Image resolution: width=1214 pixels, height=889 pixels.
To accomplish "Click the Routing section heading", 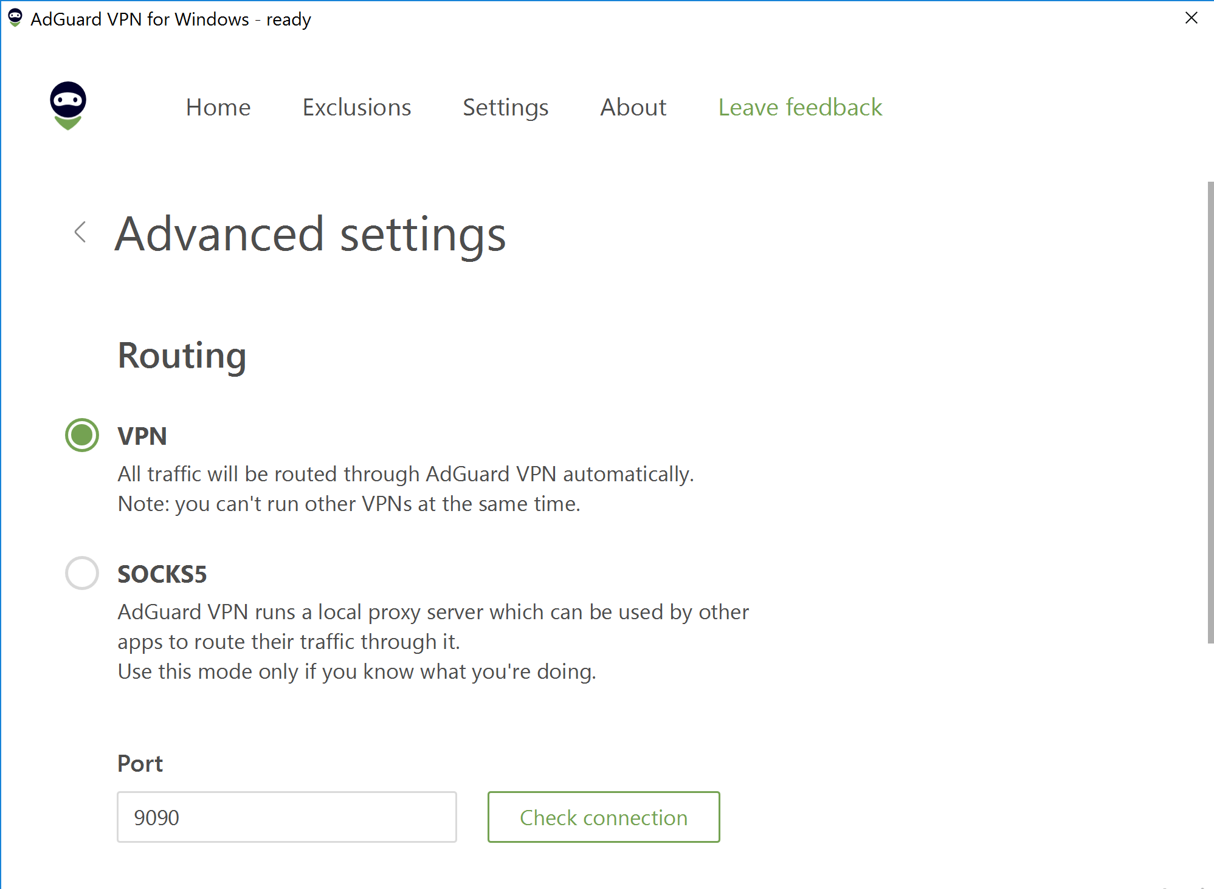I will (x=182, y=356).
